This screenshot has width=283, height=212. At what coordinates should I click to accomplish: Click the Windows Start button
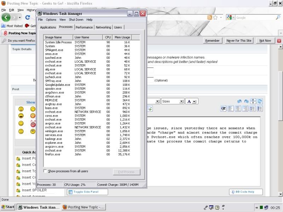coord(8,207)
